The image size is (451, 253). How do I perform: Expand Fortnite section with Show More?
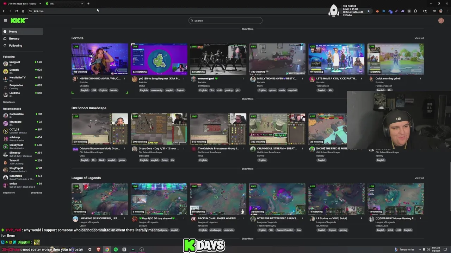click(x=247, y=99)
